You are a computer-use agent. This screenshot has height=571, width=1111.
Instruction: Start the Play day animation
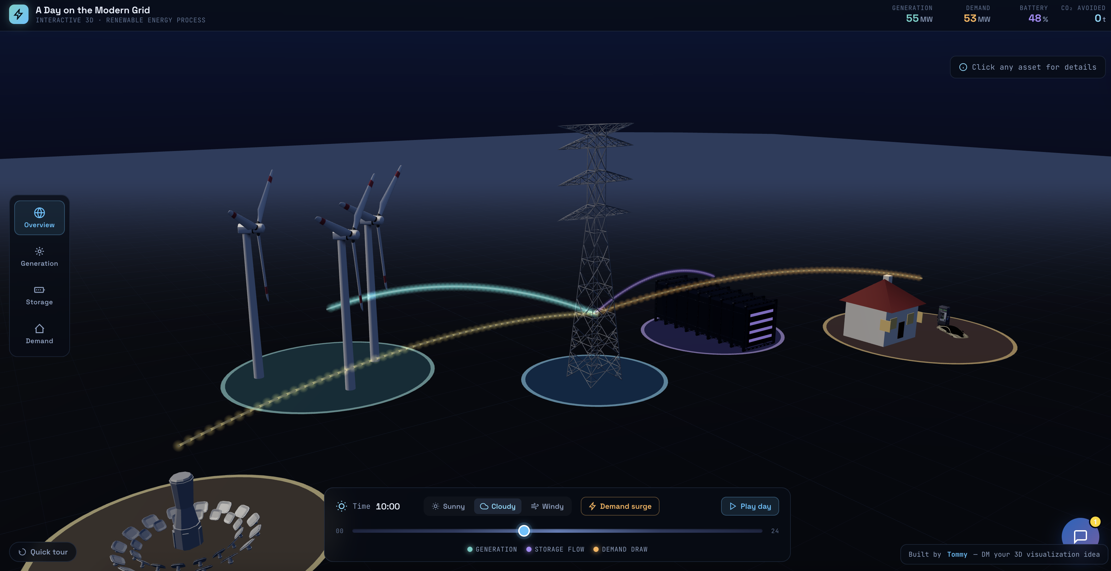tap(750, 506)
